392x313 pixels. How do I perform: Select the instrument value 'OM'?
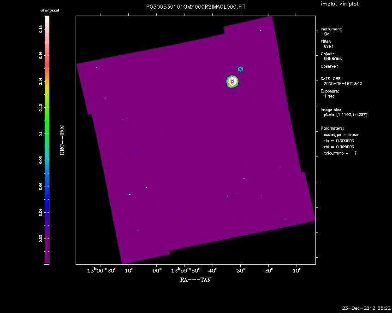pos(327,34)
